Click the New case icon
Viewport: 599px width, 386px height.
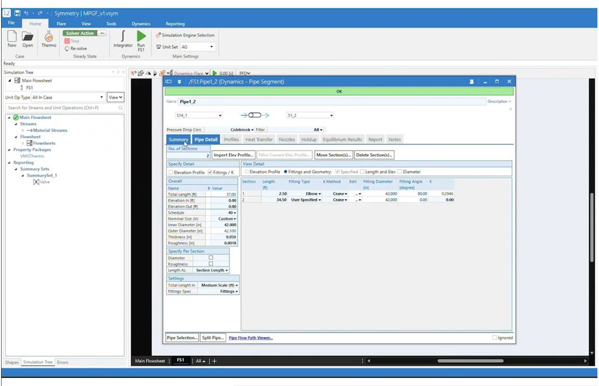[x=12, y=36]
